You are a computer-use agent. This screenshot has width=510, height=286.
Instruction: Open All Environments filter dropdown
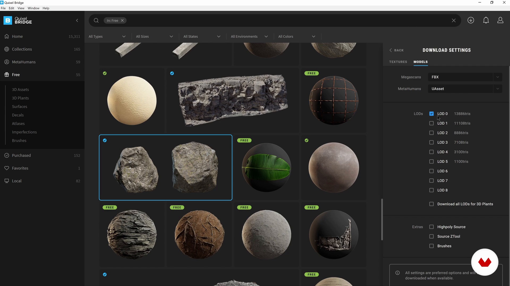[x=249, y=37]
